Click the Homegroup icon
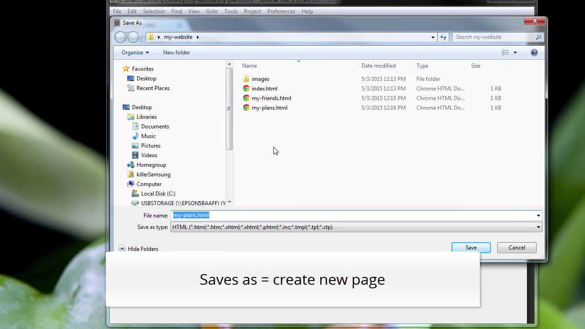 131,165
